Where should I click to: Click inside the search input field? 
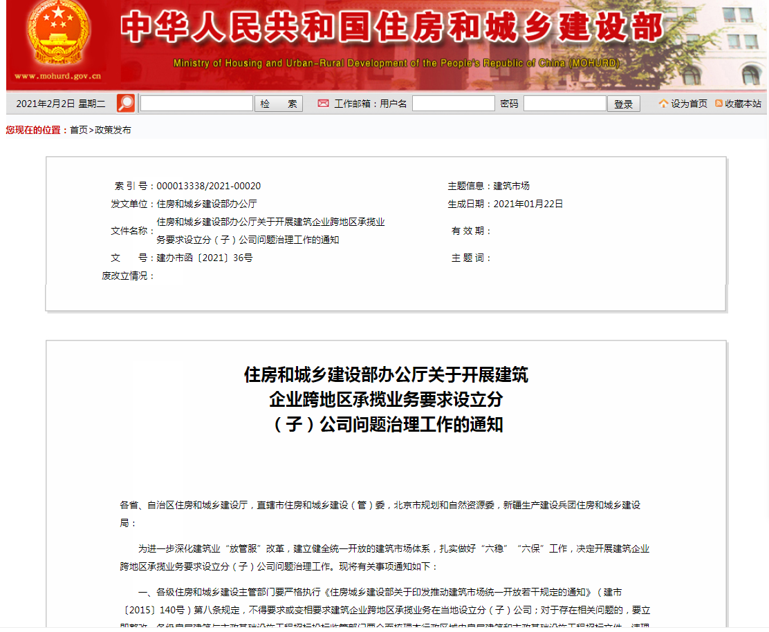point(196,102)
